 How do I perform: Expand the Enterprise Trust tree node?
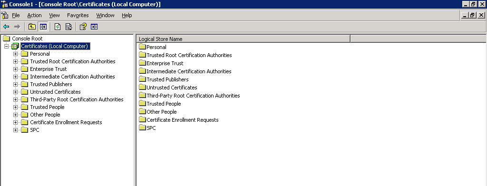tap(15, 69)
